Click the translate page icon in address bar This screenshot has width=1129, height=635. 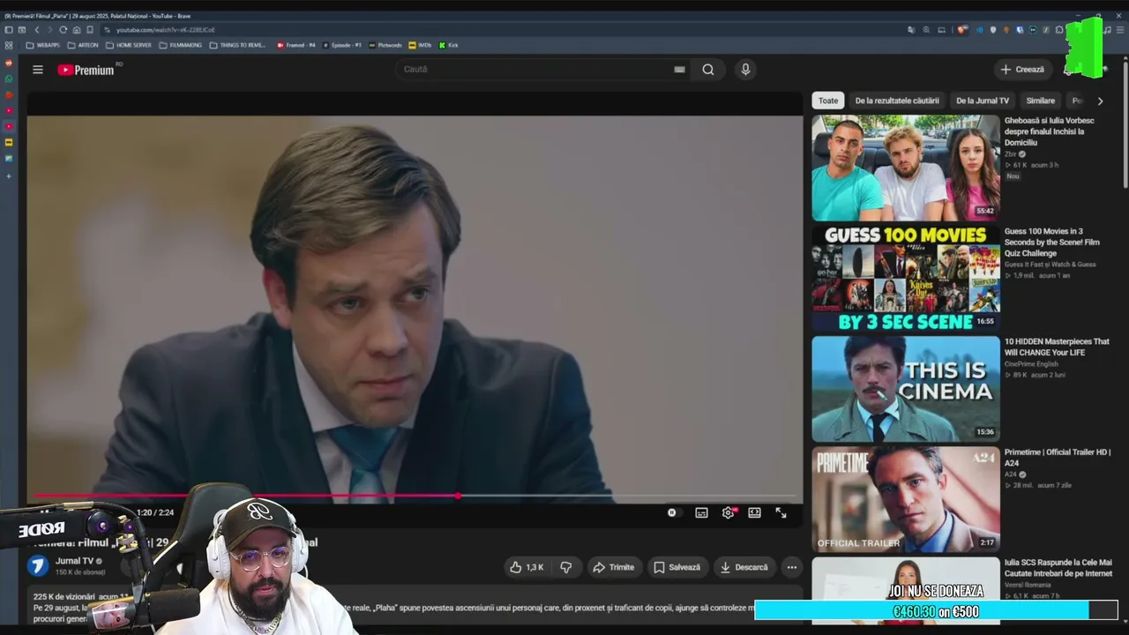[x=912, y=30]
